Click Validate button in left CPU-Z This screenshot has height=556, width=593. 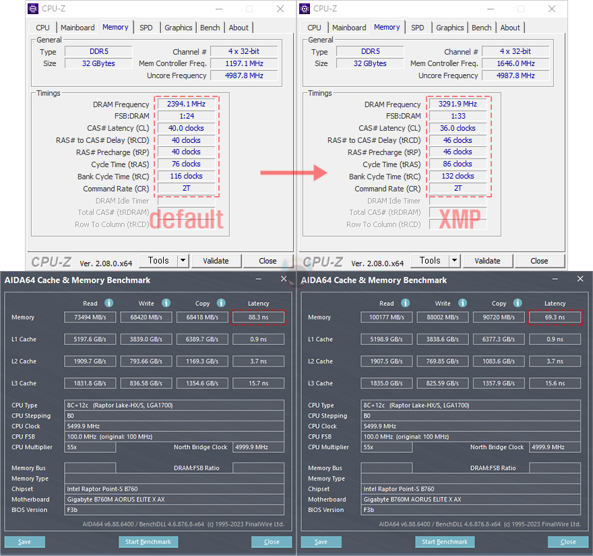216,261
